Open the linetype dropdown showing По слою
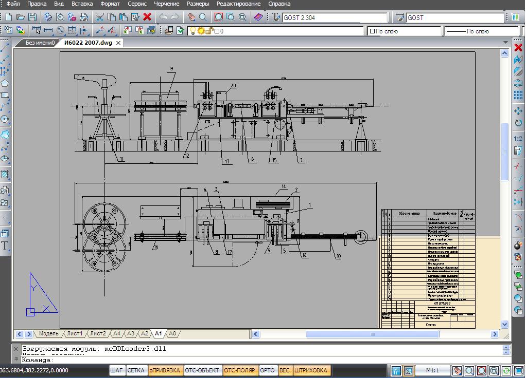The width and height of the screenshot is (526, 378). coord(482,31)
